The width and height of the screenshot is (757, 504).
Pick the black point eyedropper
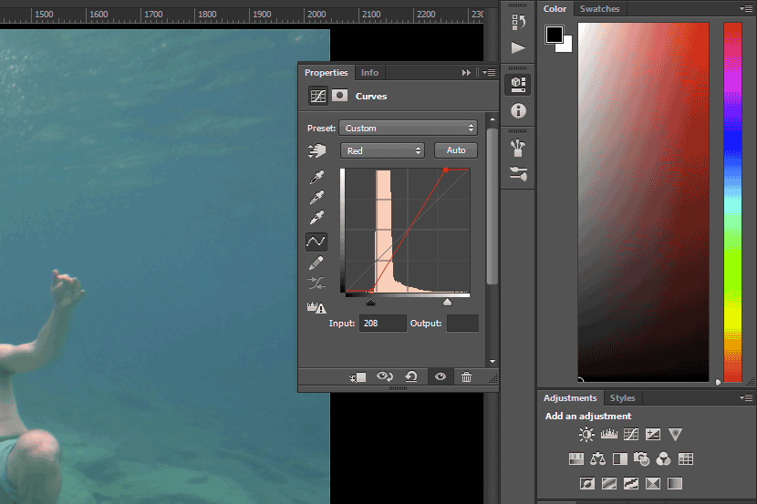(316, 178)
